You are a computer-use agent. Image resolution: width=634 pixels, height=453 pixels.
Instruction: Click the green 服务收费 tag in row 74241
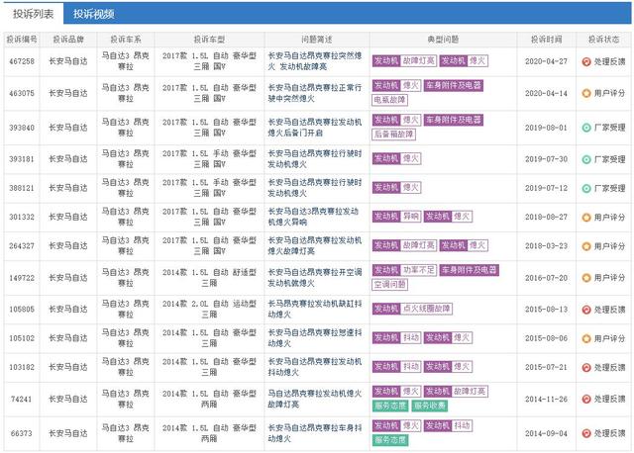click(429, 406)
